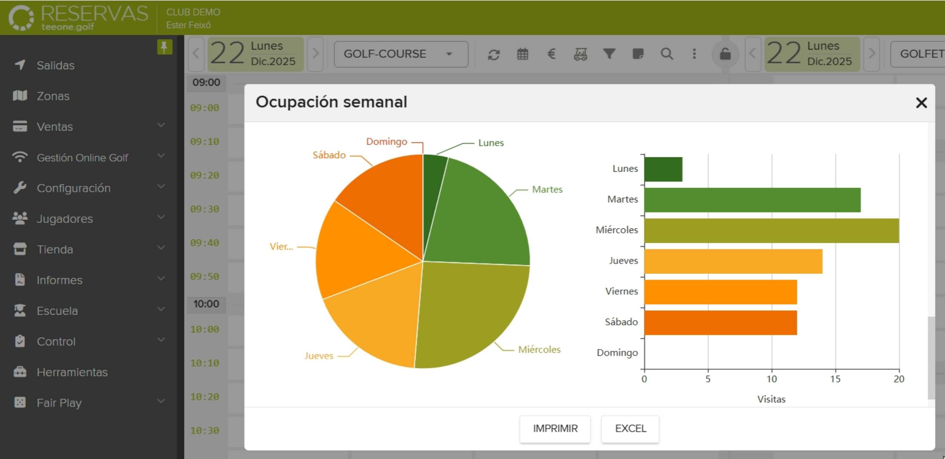Toggle the pin button above the sidebar

pyautogui.click(x=164, y=47)
